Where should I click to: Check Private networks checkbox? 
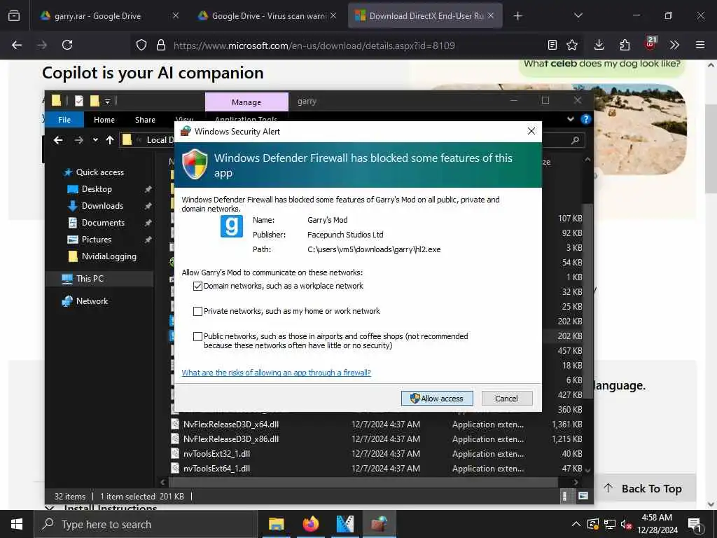(x=197, y=311)
